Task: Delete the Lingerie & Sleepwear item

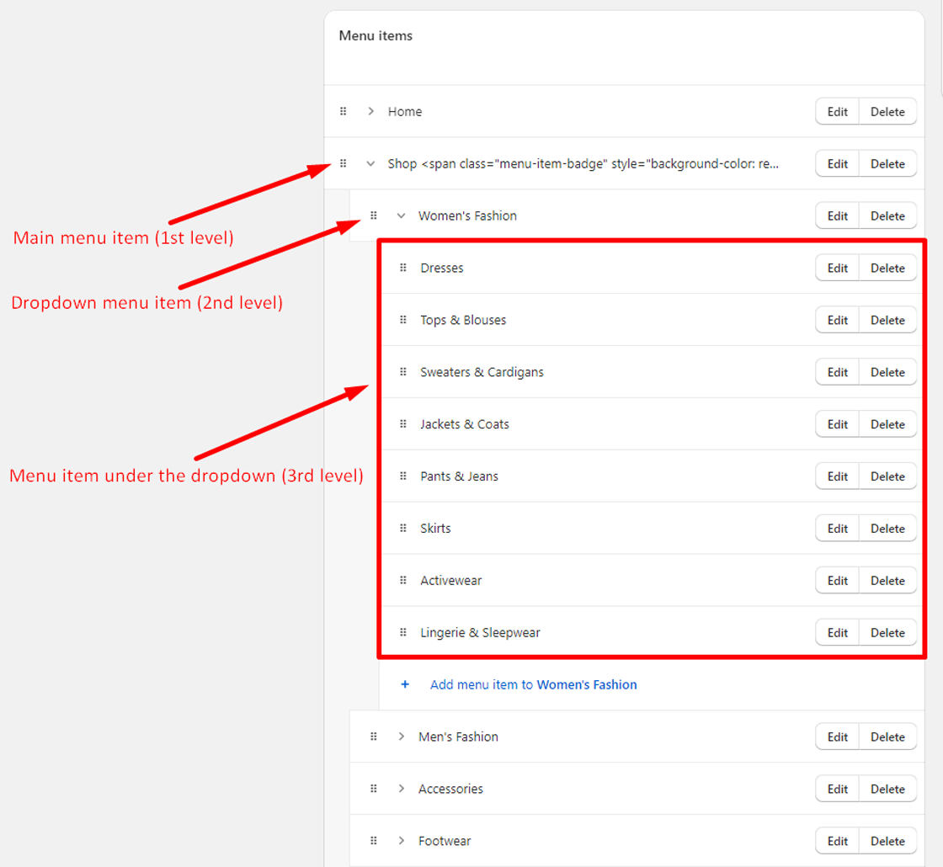Action: 887,633
